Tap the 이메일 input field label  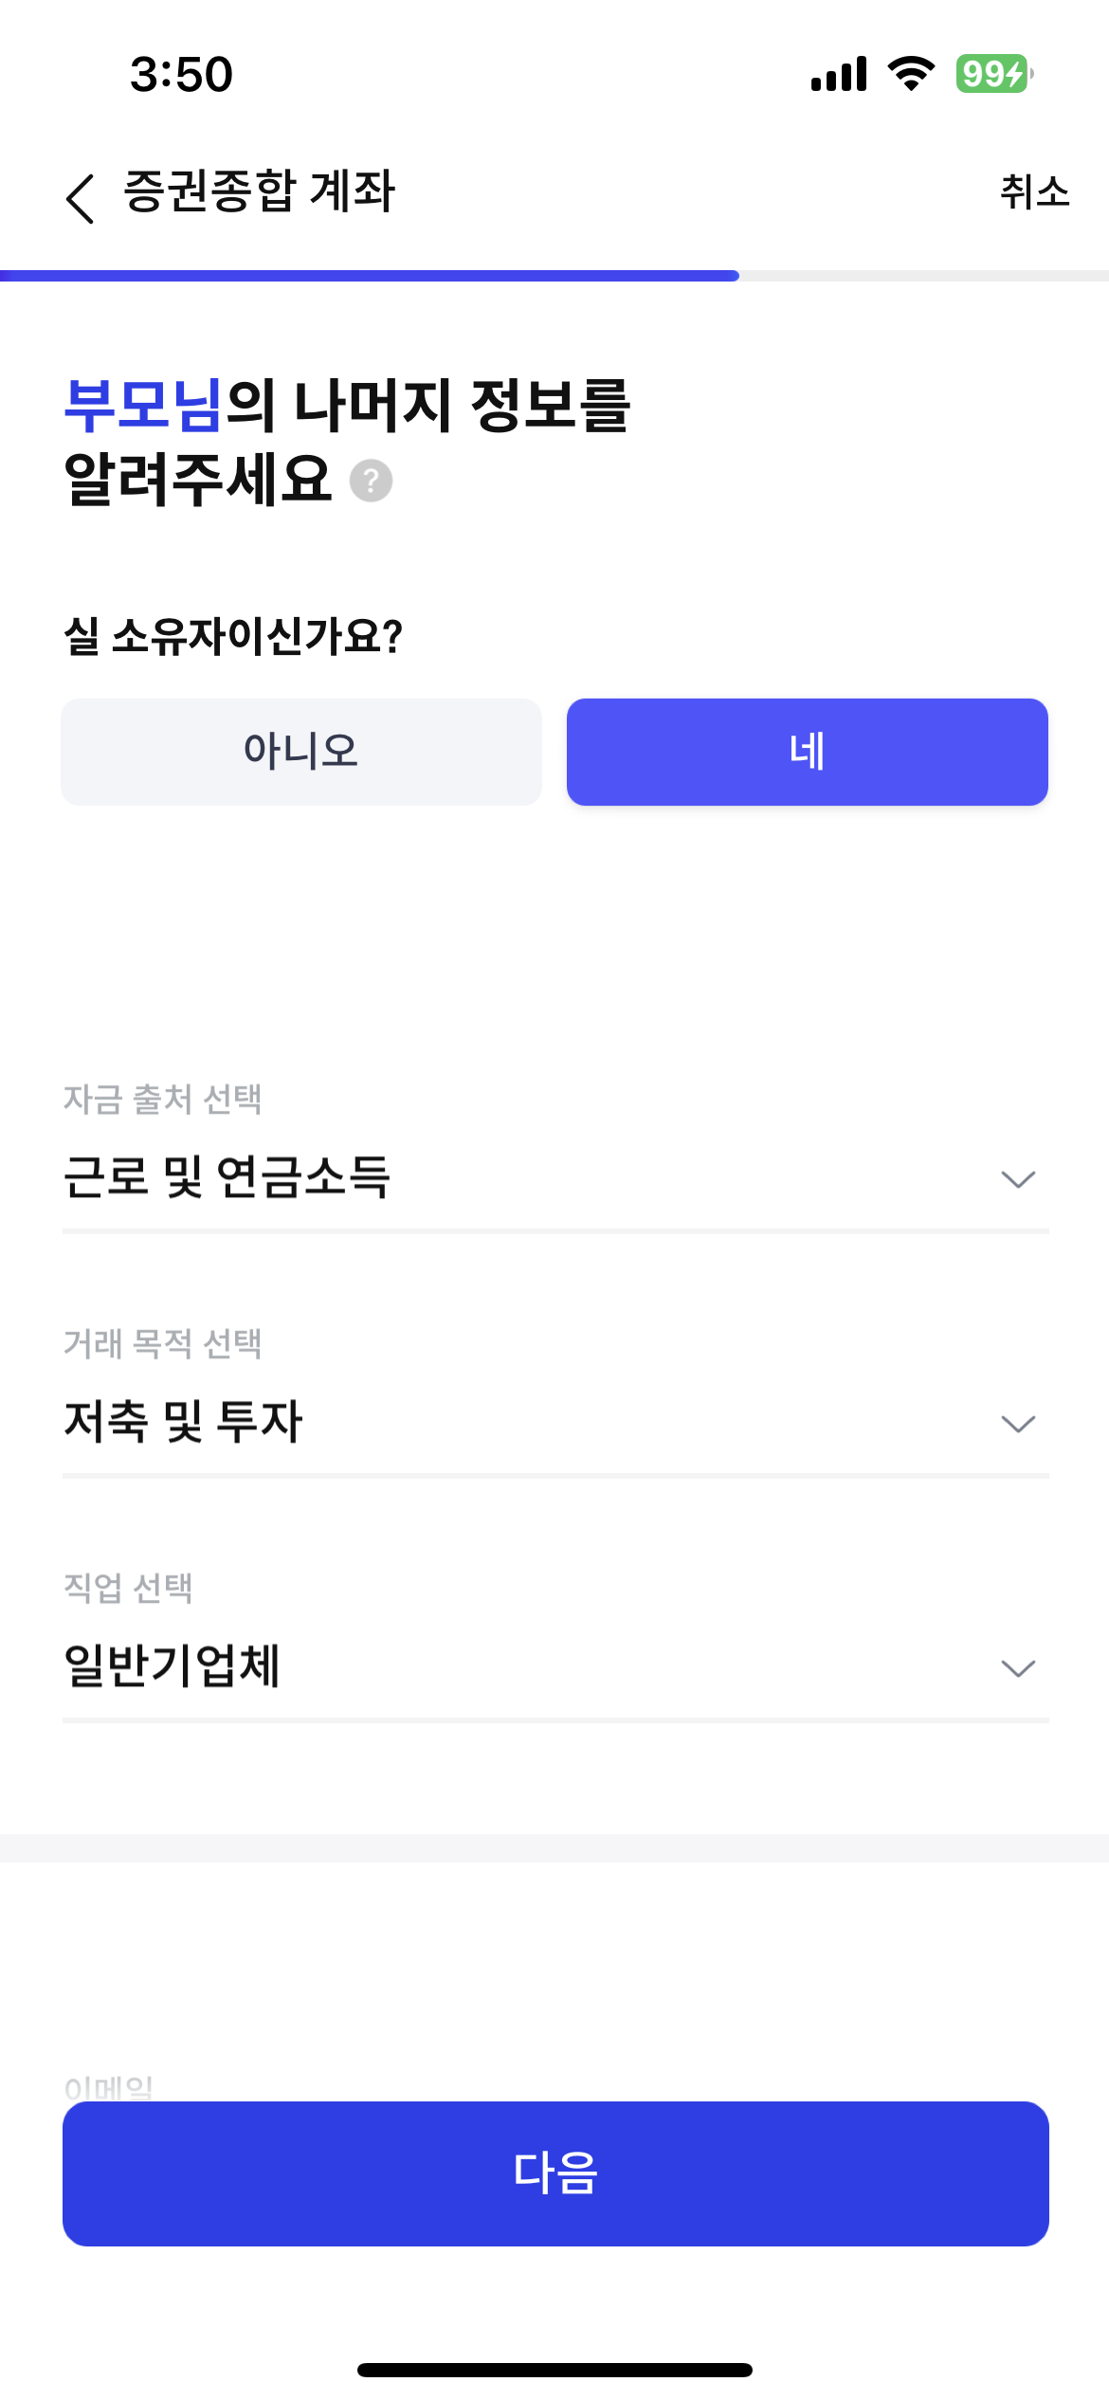108,2087
